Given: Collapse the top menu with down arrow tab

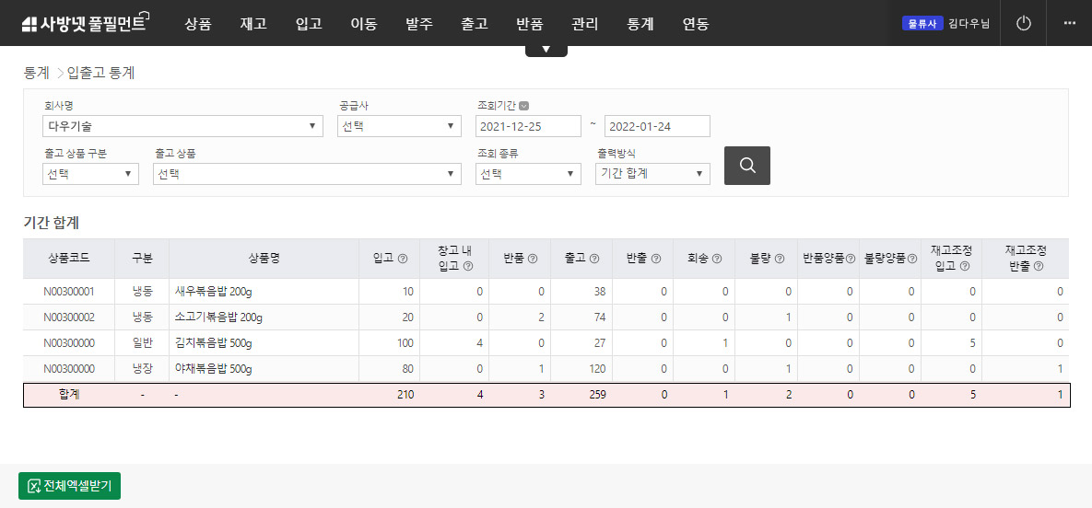Looking at the screenshot, I should (546, 50).
